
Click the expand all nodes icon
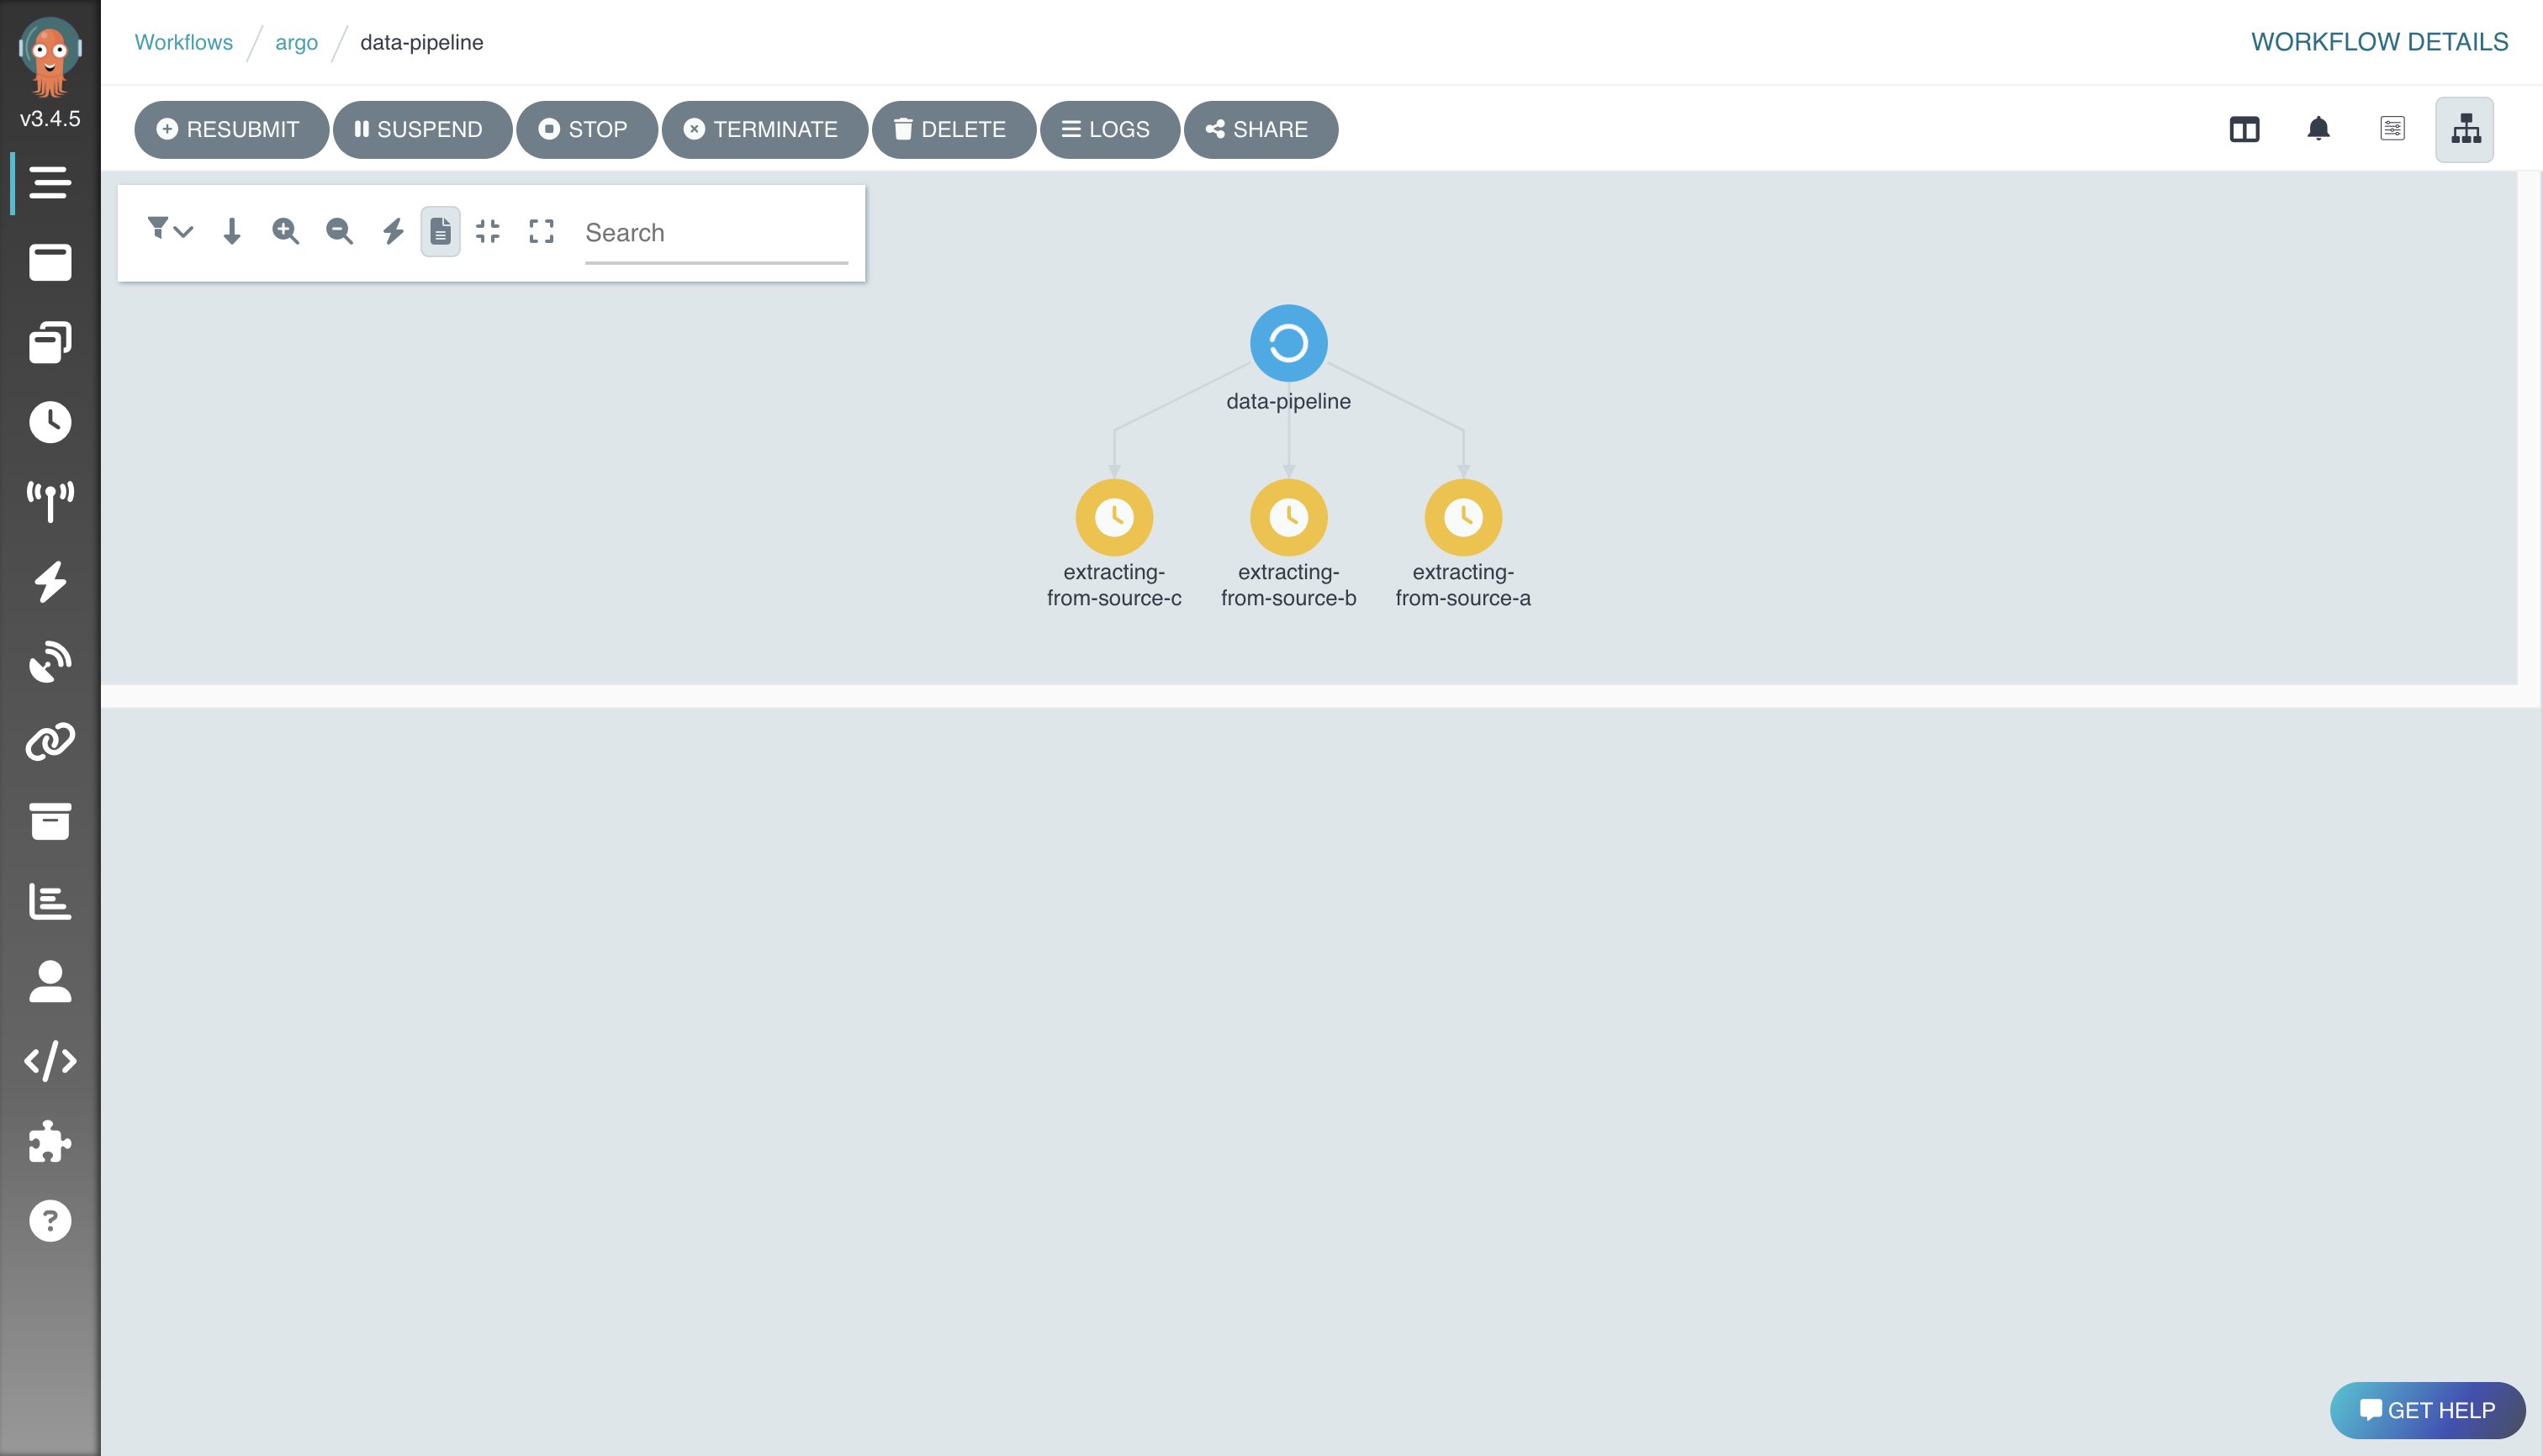click(542, 231)
